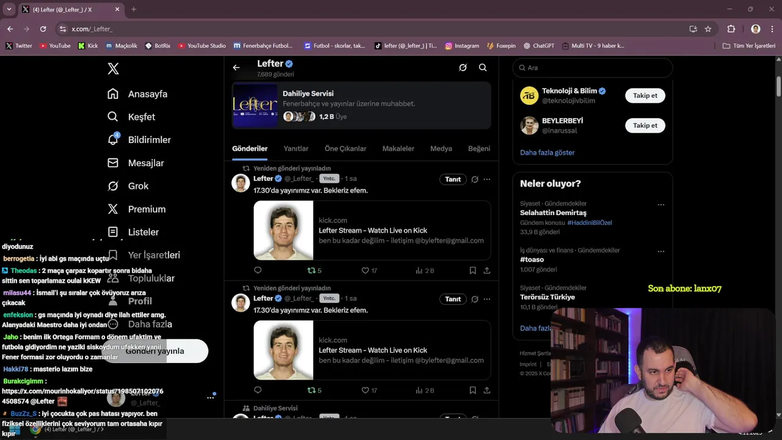
Task: Open Listeler icon in sidebar
Action: [113, 232]
